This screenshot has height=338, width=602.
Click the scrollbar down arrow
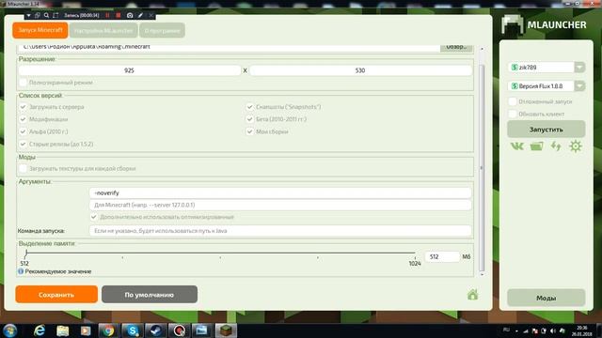click(x=482, y=274)
